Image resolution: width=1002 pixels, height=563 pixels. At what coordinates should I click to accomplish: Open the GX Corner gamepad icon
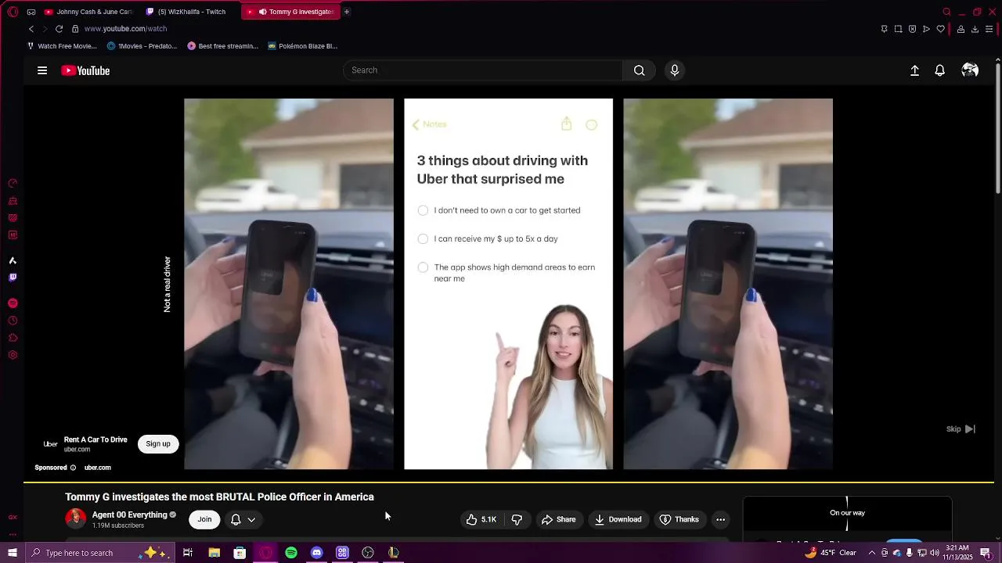pos(31,12)
